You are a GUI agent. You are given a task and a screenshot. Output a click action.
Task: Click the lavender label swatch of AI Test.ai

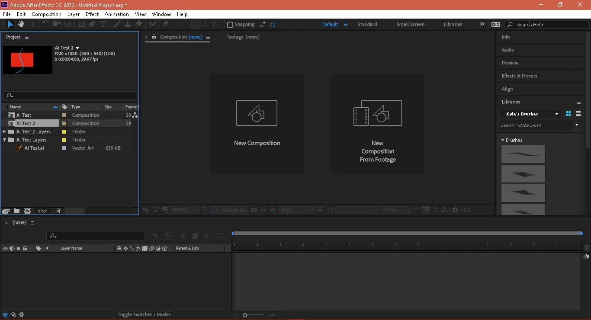pos(64,148)
